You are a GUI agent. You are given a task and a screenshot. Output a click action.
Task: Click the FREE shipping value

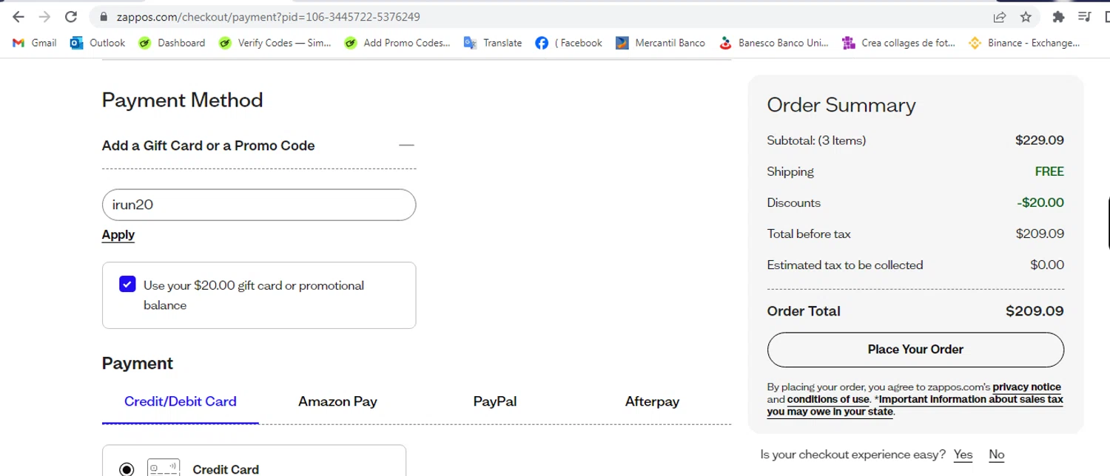(1049, 171)
